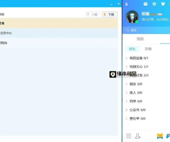Open the blue gamepad icon at bottom

tap(168, 136)
